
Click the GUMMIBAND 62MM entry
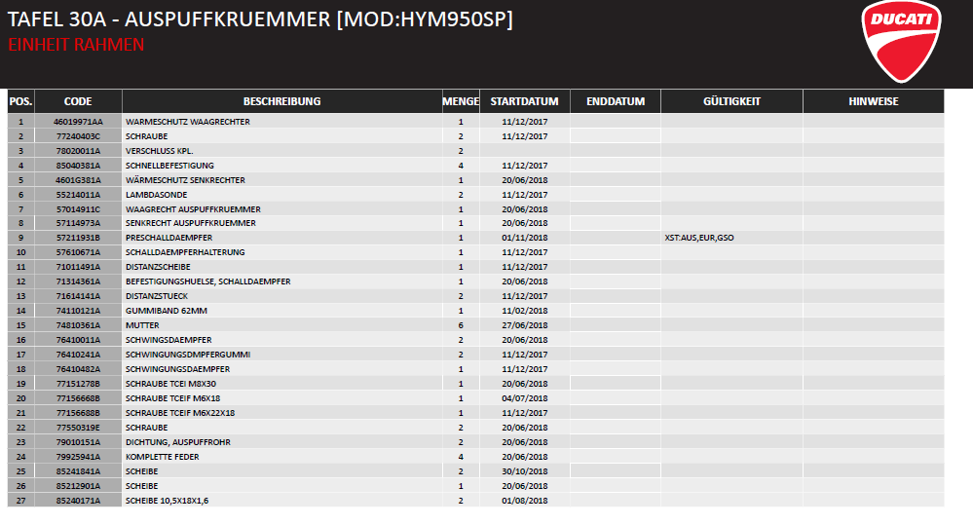click(x=167, y=311)
